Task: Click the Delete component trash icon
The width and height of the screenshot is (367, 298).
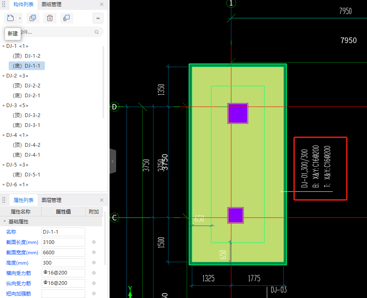Action: [x=49, y=18]
